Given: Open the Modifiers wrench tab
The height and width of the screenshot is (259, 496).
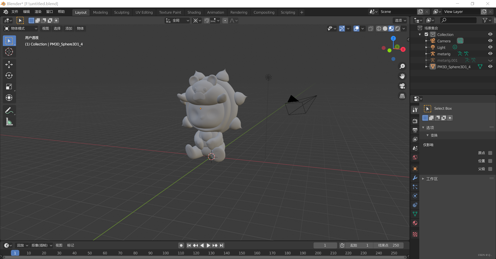Looking at the screenshot, I should click(415, 178).
